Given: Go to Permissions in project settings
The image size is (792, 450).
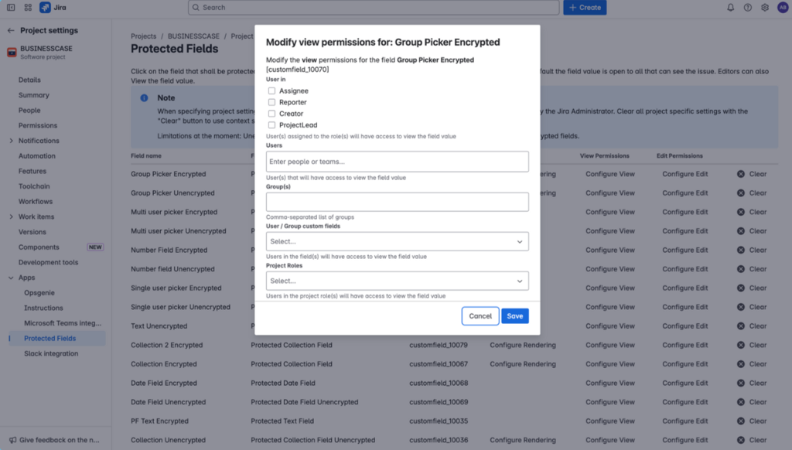Looking at the screenshot, I should pyautogui.click(x=38, y=125).
